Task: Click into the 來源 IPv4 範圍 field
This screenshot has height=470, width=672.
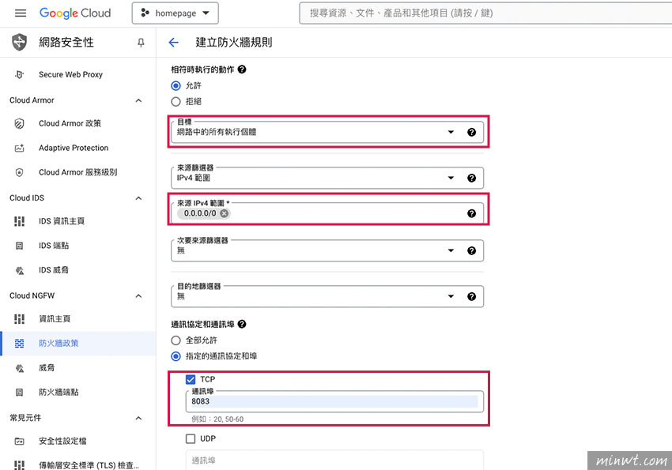Action: 327,213
